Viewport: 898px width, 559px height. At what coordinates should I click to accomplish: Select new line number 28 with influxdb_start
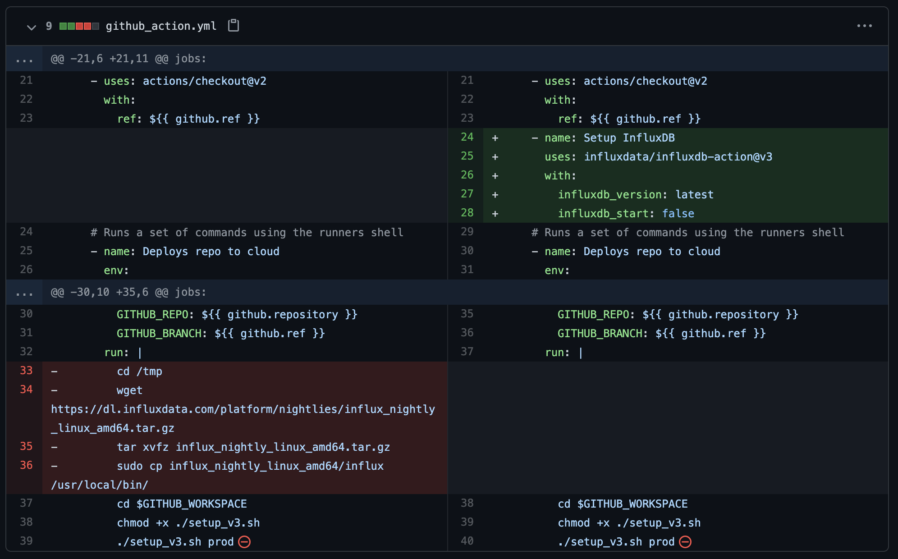click(467, 213)
